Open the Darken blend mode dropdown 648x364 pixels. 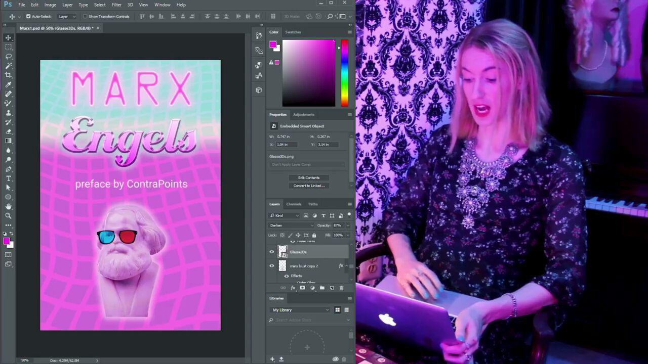click(291, 225)
